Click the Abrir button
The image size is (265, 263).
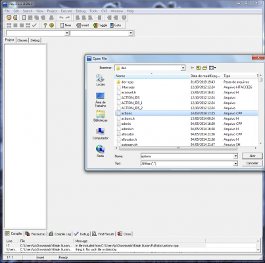point(252,156)
